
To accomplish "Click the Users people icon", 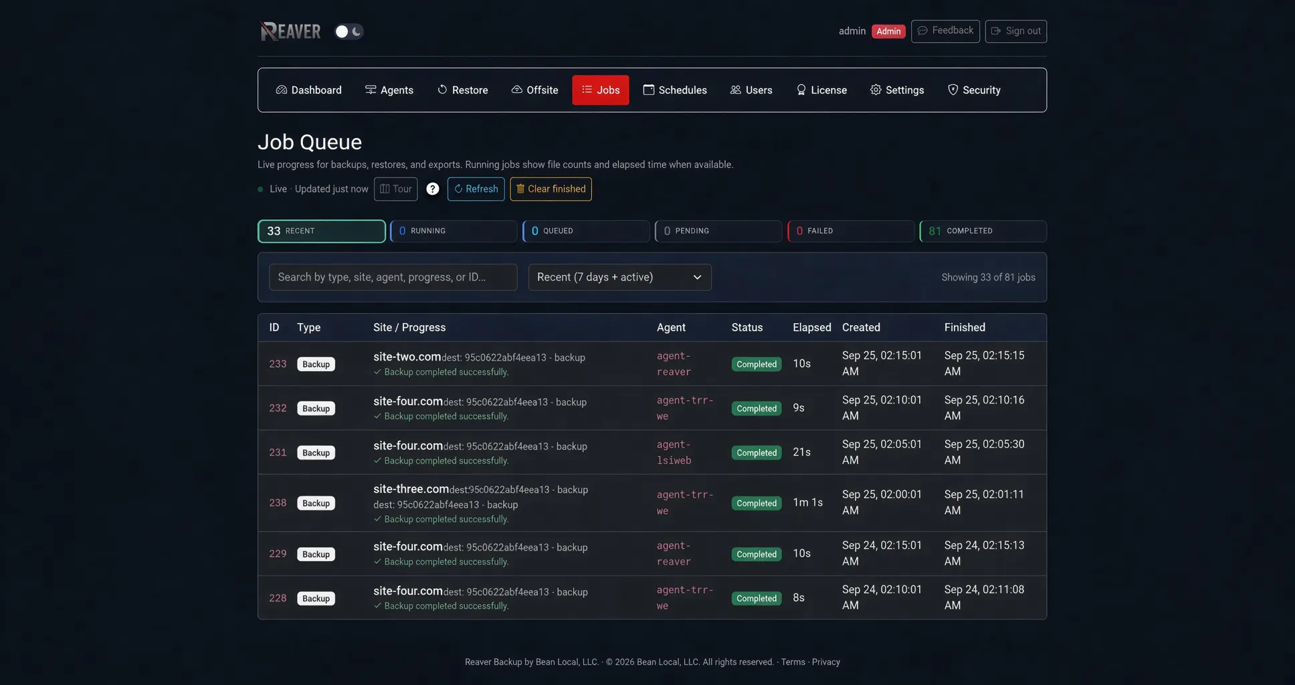I will [736, 90].
